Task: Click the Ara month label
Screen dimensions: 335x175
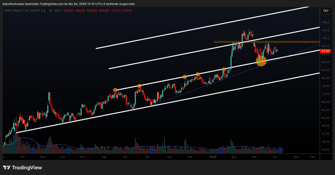Action: 190,157
